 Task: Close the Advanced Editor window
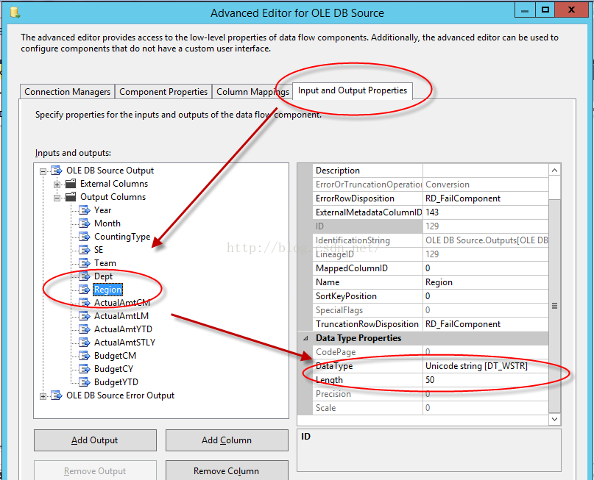571,10
